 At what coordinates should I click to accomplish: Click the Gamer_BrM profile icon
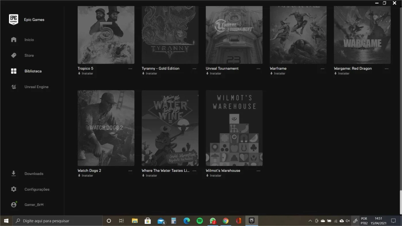click(13, 205)
